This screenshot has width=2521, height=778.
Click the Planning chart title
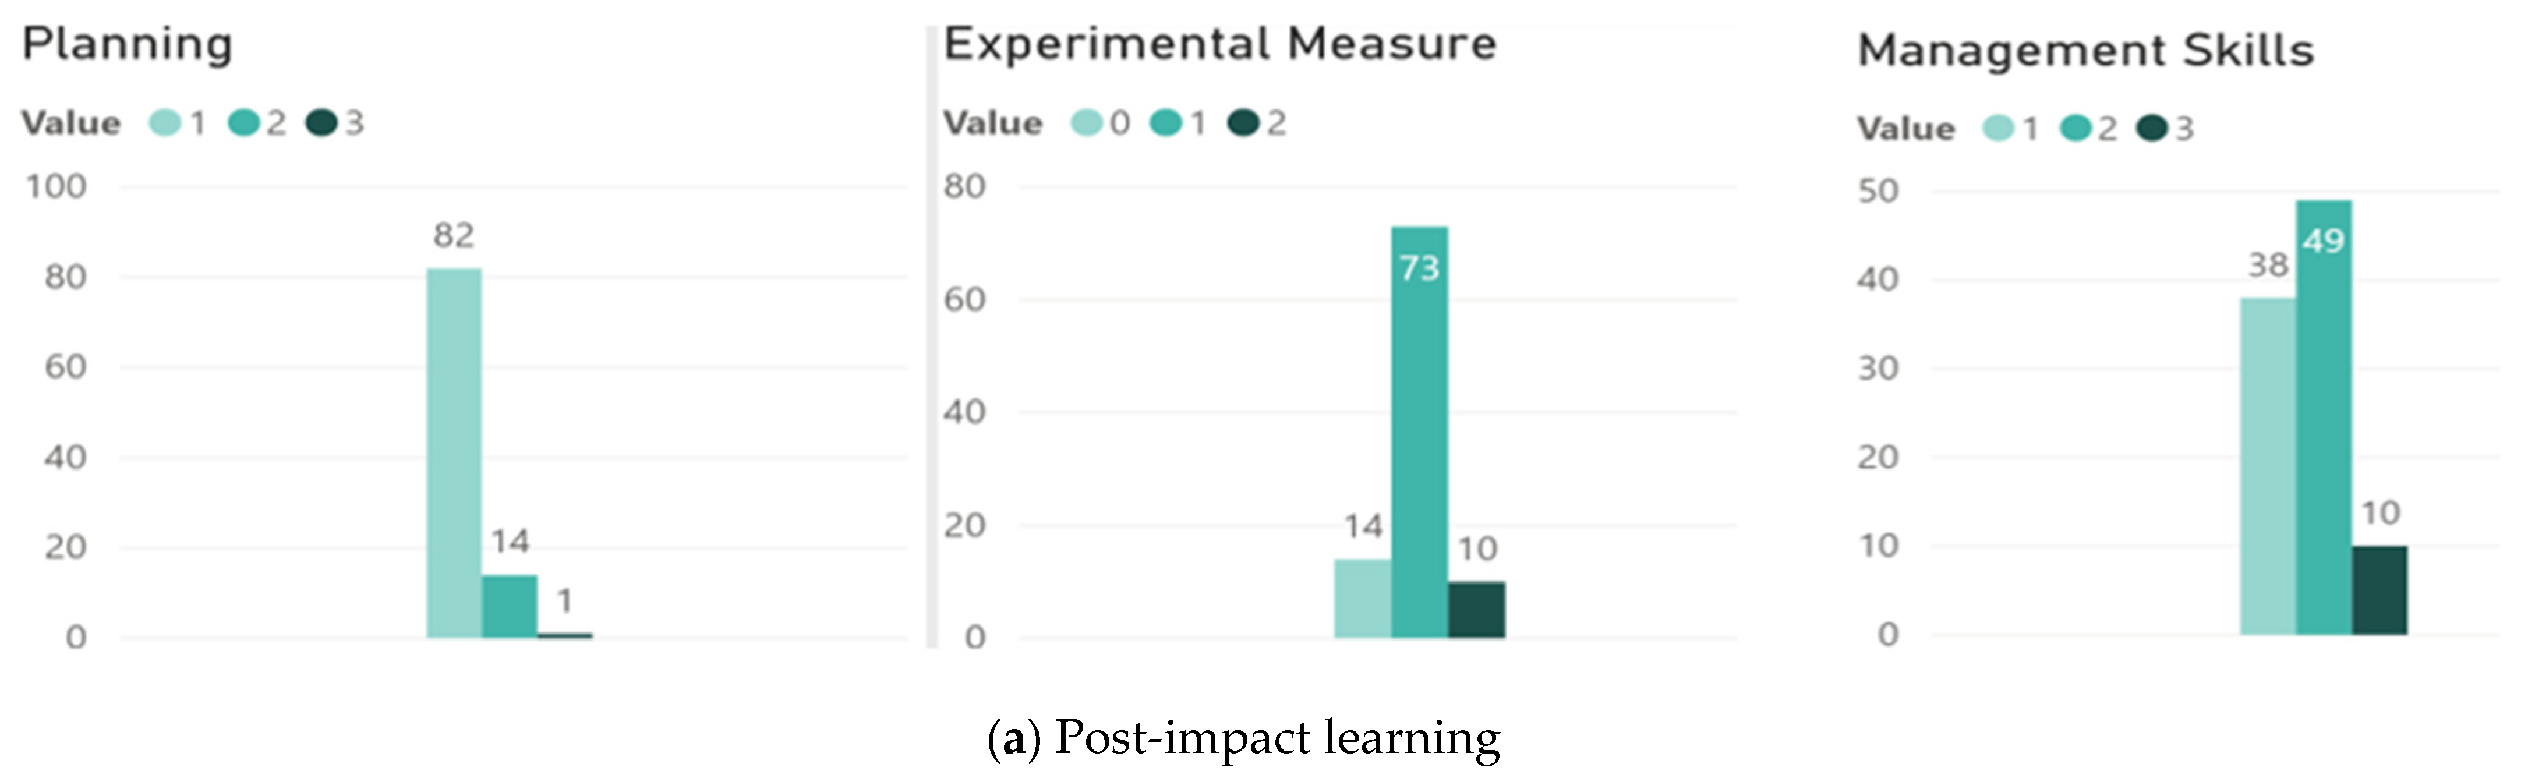pyautogui.click(x=127, y=44)
